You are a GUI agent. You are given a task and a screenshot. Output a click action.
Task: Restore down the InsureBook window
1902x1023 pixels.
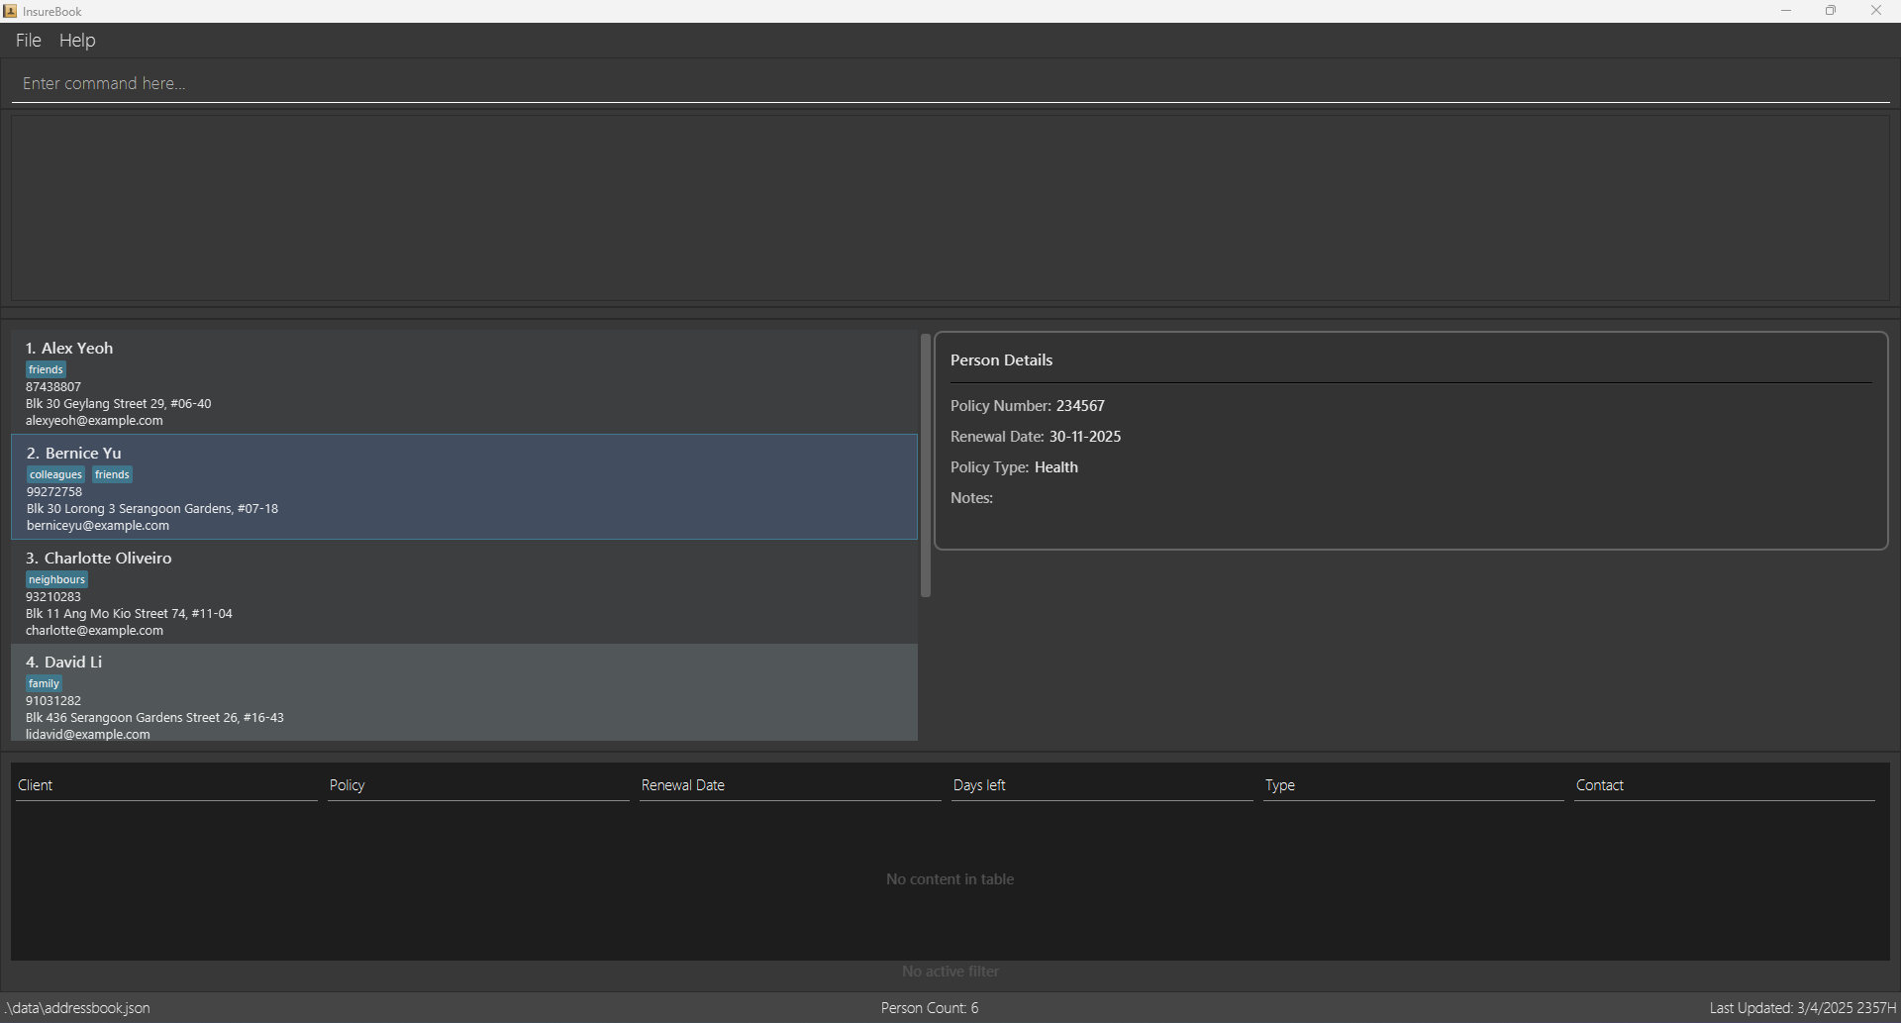[1831, 11]
